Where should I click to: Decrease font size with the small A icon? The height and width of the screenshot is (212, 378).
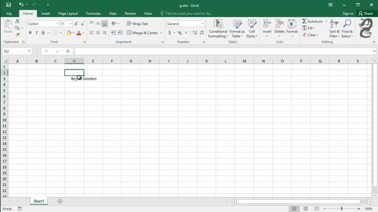pos(83,24)
